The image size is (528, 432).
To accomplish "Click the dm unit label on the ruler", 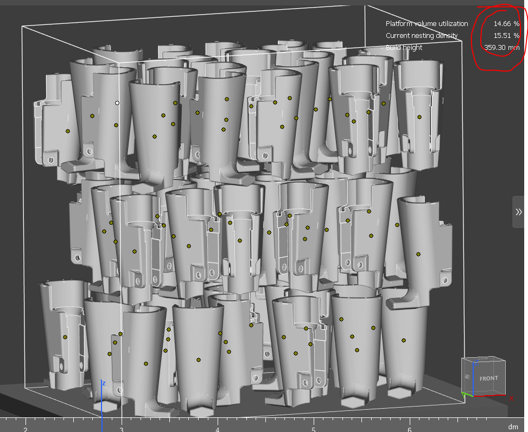I will tap(512, 427).
